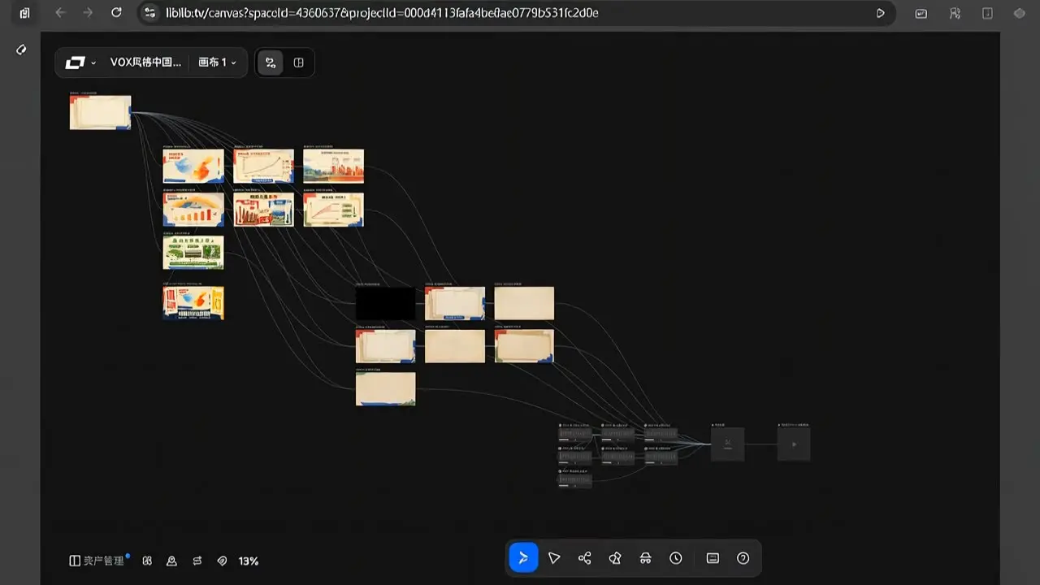Open the node connection tool
The image size is (1040, 585).
pyautogui.click(x=584, y=558)
